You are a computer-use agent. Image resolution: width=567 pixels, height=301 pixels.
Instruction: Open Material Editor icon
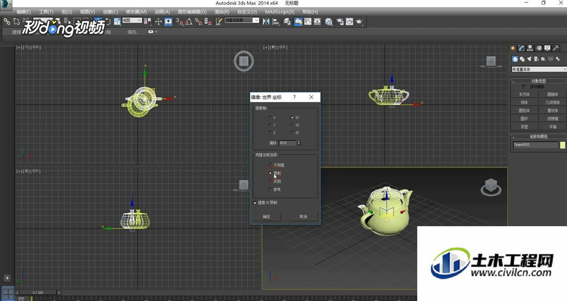(x=329, y=21)
